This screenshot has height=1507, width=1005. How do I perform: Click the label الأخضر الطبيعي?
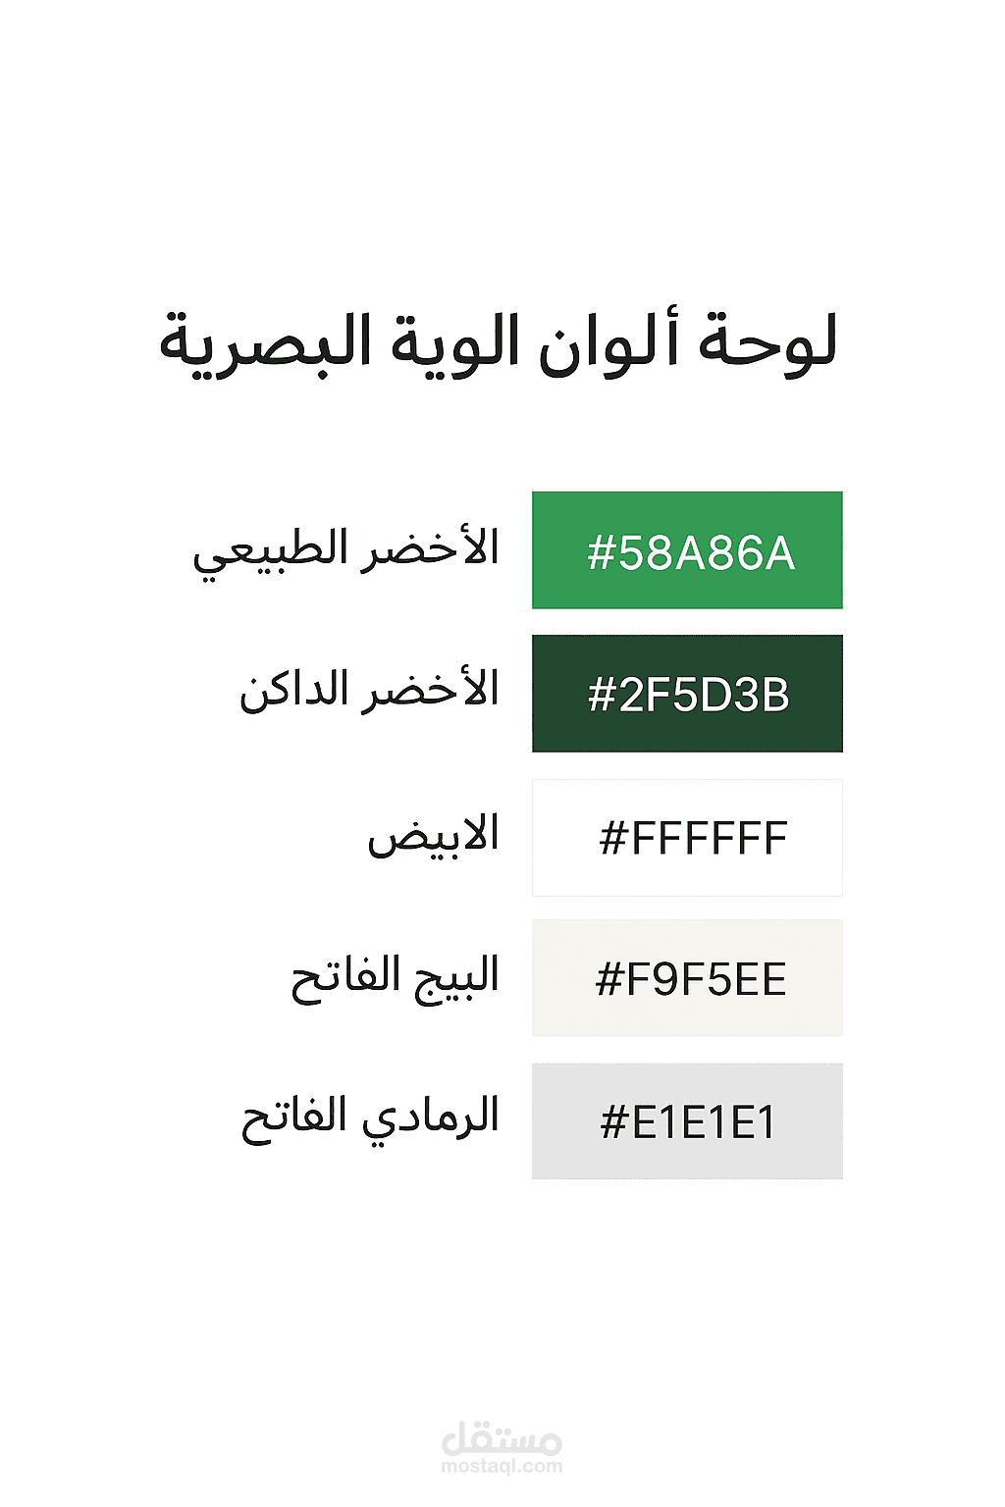345,551
